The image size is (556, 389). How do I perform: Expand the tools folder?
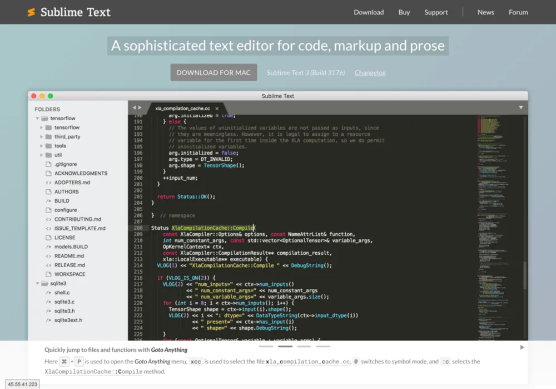point(42,146)
